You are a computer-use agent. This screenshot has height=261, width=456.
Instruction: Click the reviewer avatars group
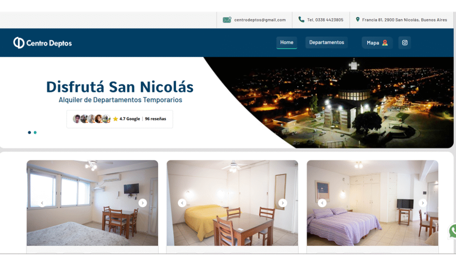[91, 119]
